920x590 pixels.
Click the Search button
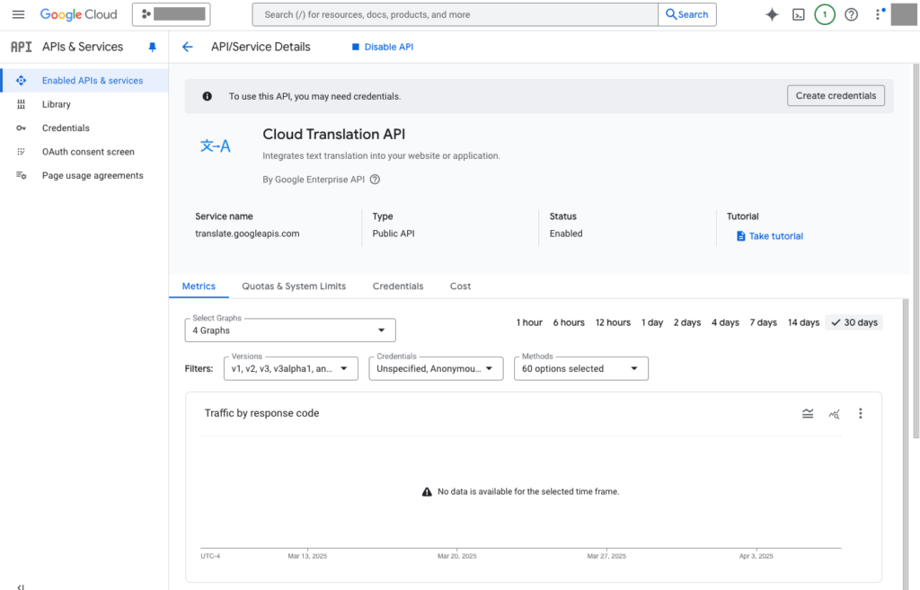[x=687, y=14]
